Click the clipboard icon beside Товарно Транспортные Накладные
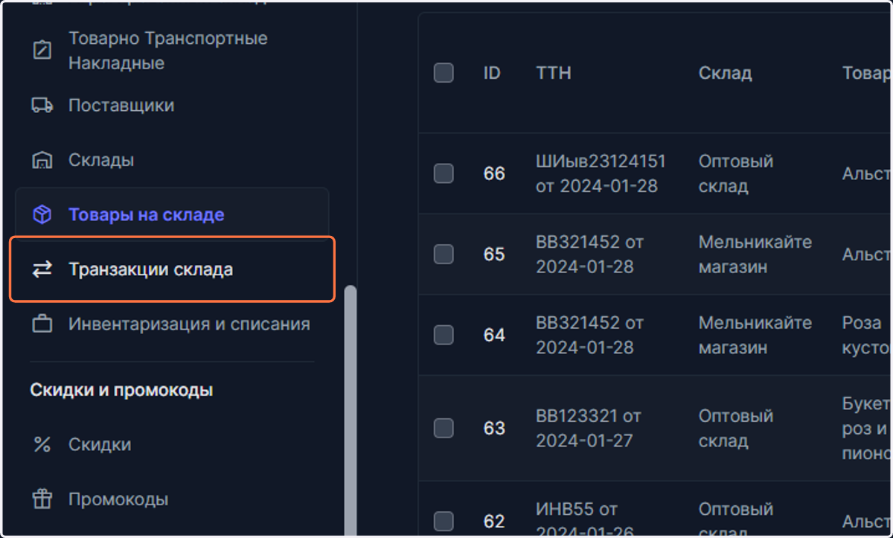The image size is (893, 538). coord(42,51)
